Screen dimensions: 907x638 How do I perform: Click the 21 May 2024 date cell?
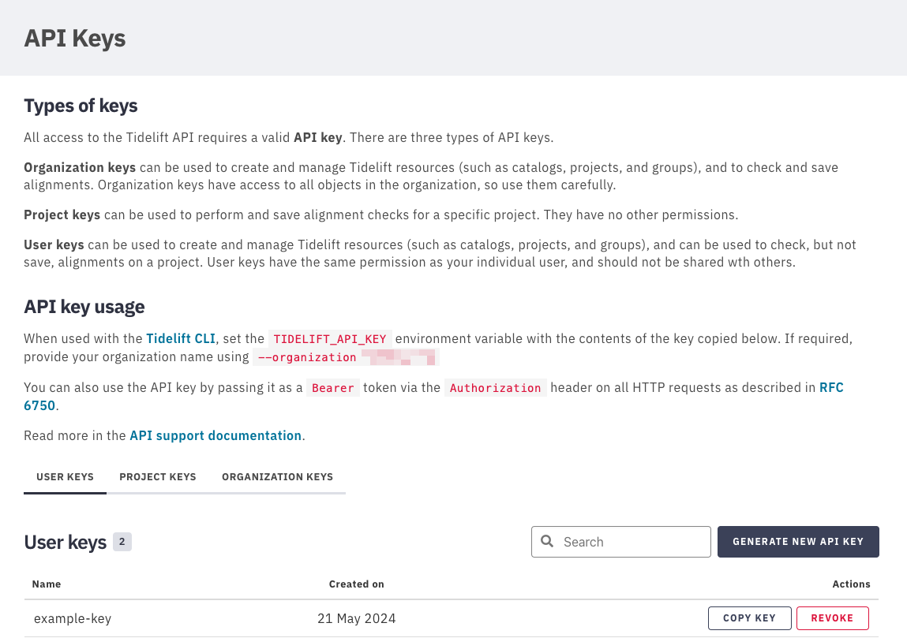(356, 618)
